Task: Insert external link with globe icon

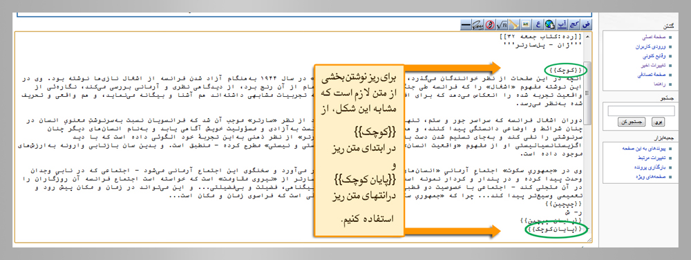Action: [550, 24]
